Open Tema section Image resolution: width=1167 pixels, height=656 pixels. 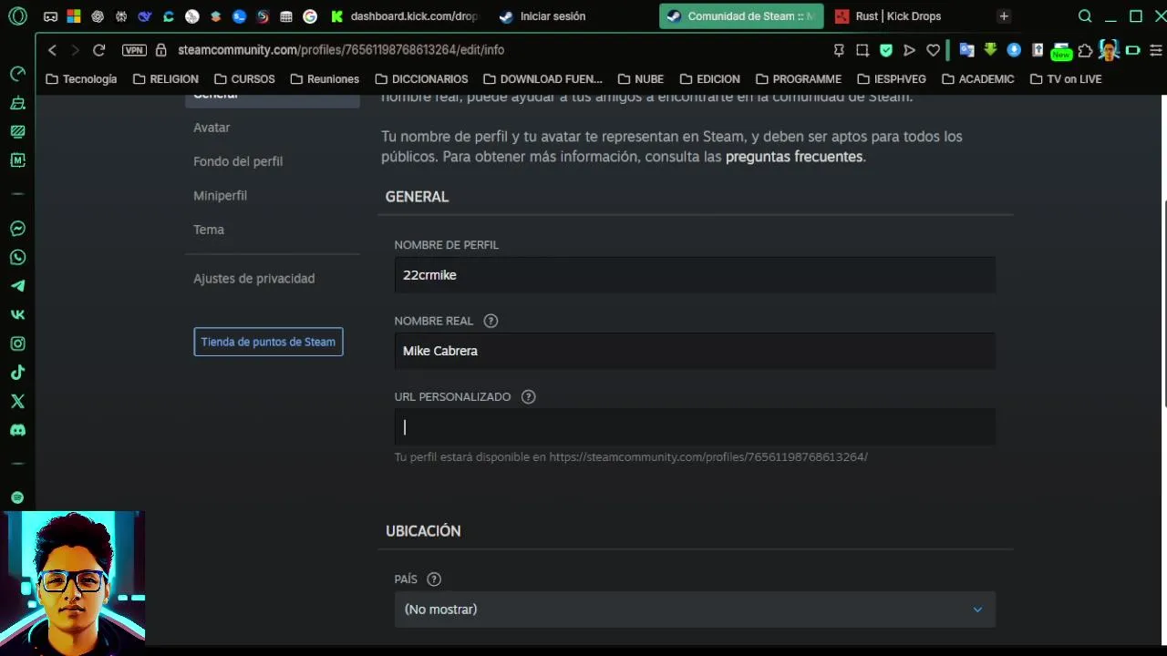(x=209, y=230)
